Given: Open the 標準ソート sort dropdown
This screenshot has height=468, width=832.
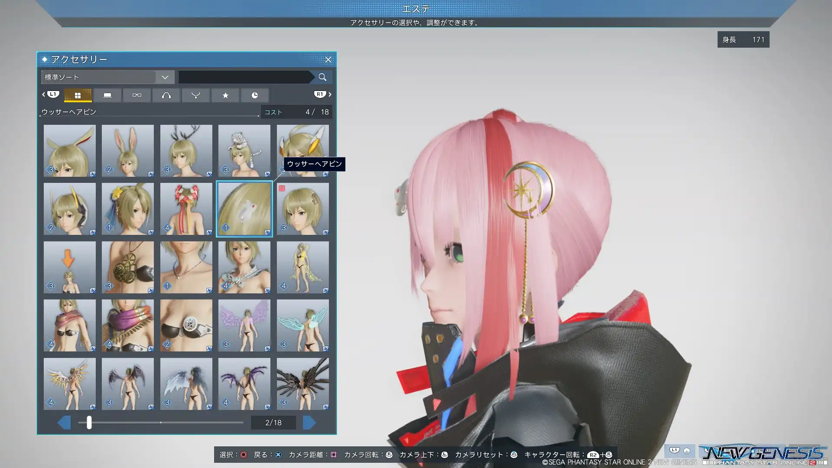Looking at the screenshot, I should tap(107, 77).
